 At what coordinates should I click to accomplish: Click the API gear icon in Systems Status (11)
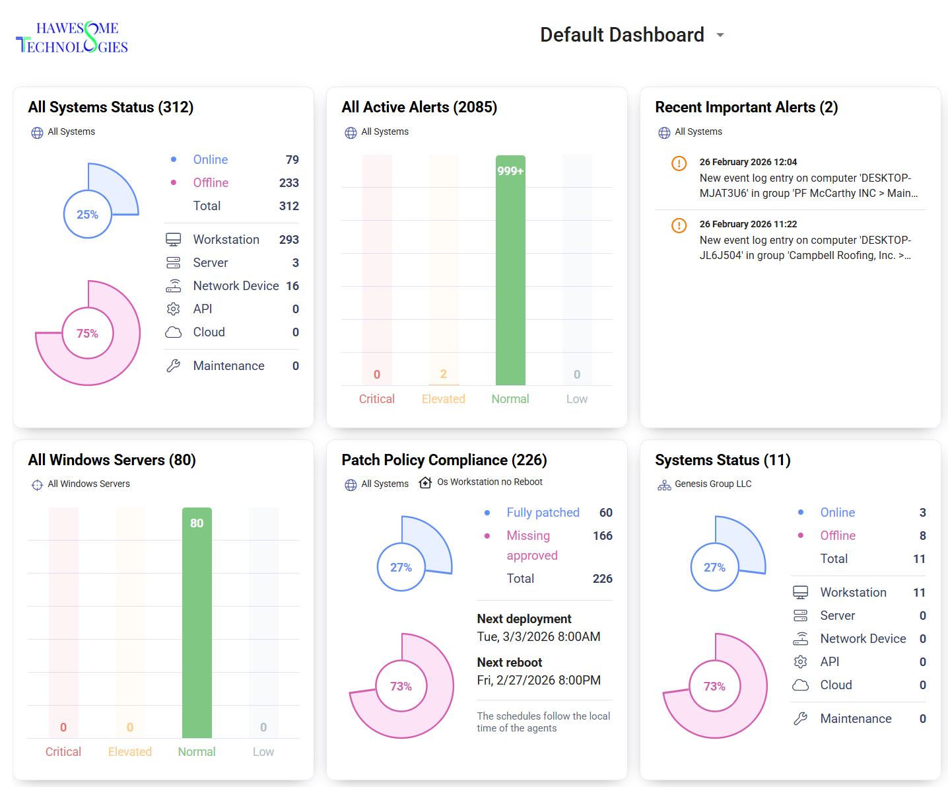tap(801, 661)
